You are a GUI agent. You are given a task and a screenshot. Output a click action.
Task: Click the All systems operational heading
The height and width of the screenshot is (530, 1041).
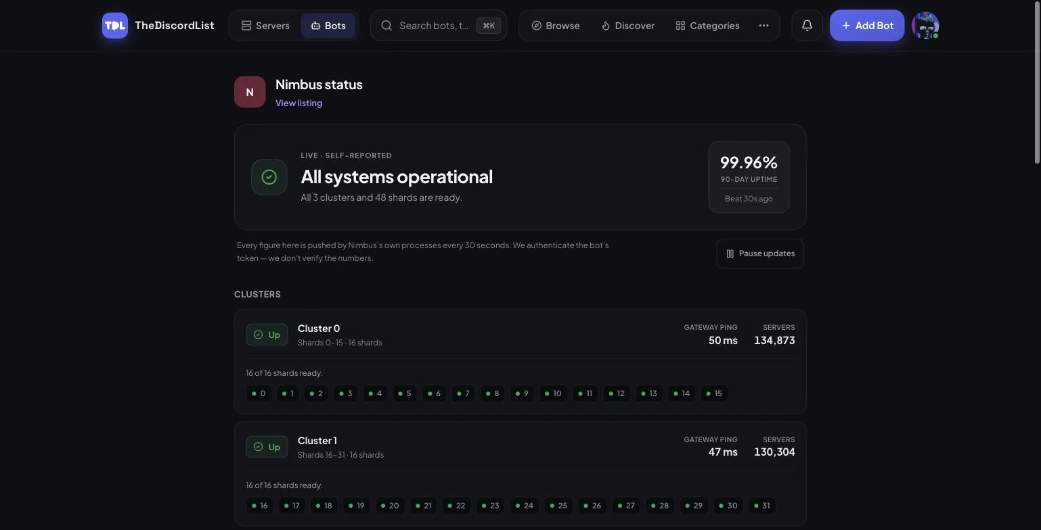[x=397, y=176]
